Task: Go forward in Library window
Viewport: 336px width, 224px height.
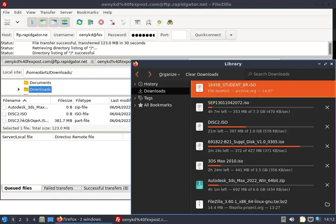Action: [150, 74]
